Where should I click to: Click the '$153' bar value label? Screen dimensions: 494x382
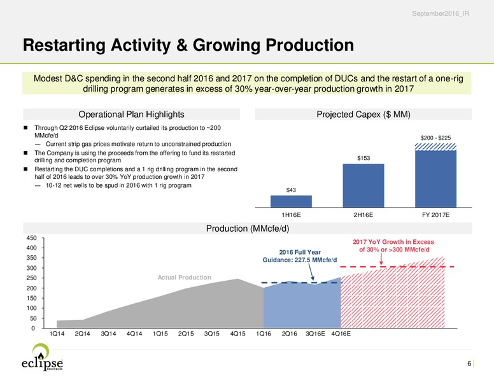click(363, 158)
